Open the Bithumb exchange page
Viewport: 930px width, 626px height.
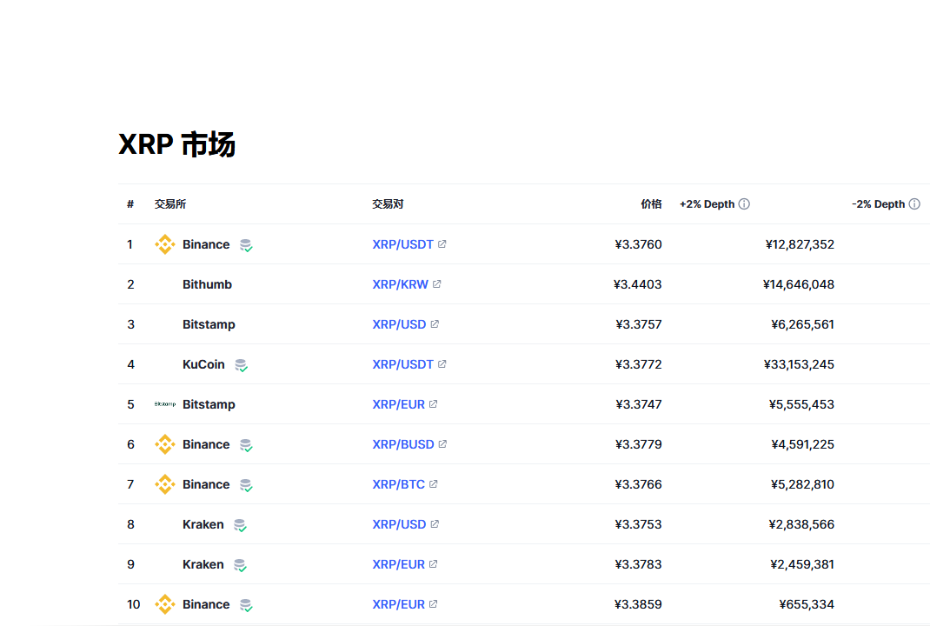[207, 284]
